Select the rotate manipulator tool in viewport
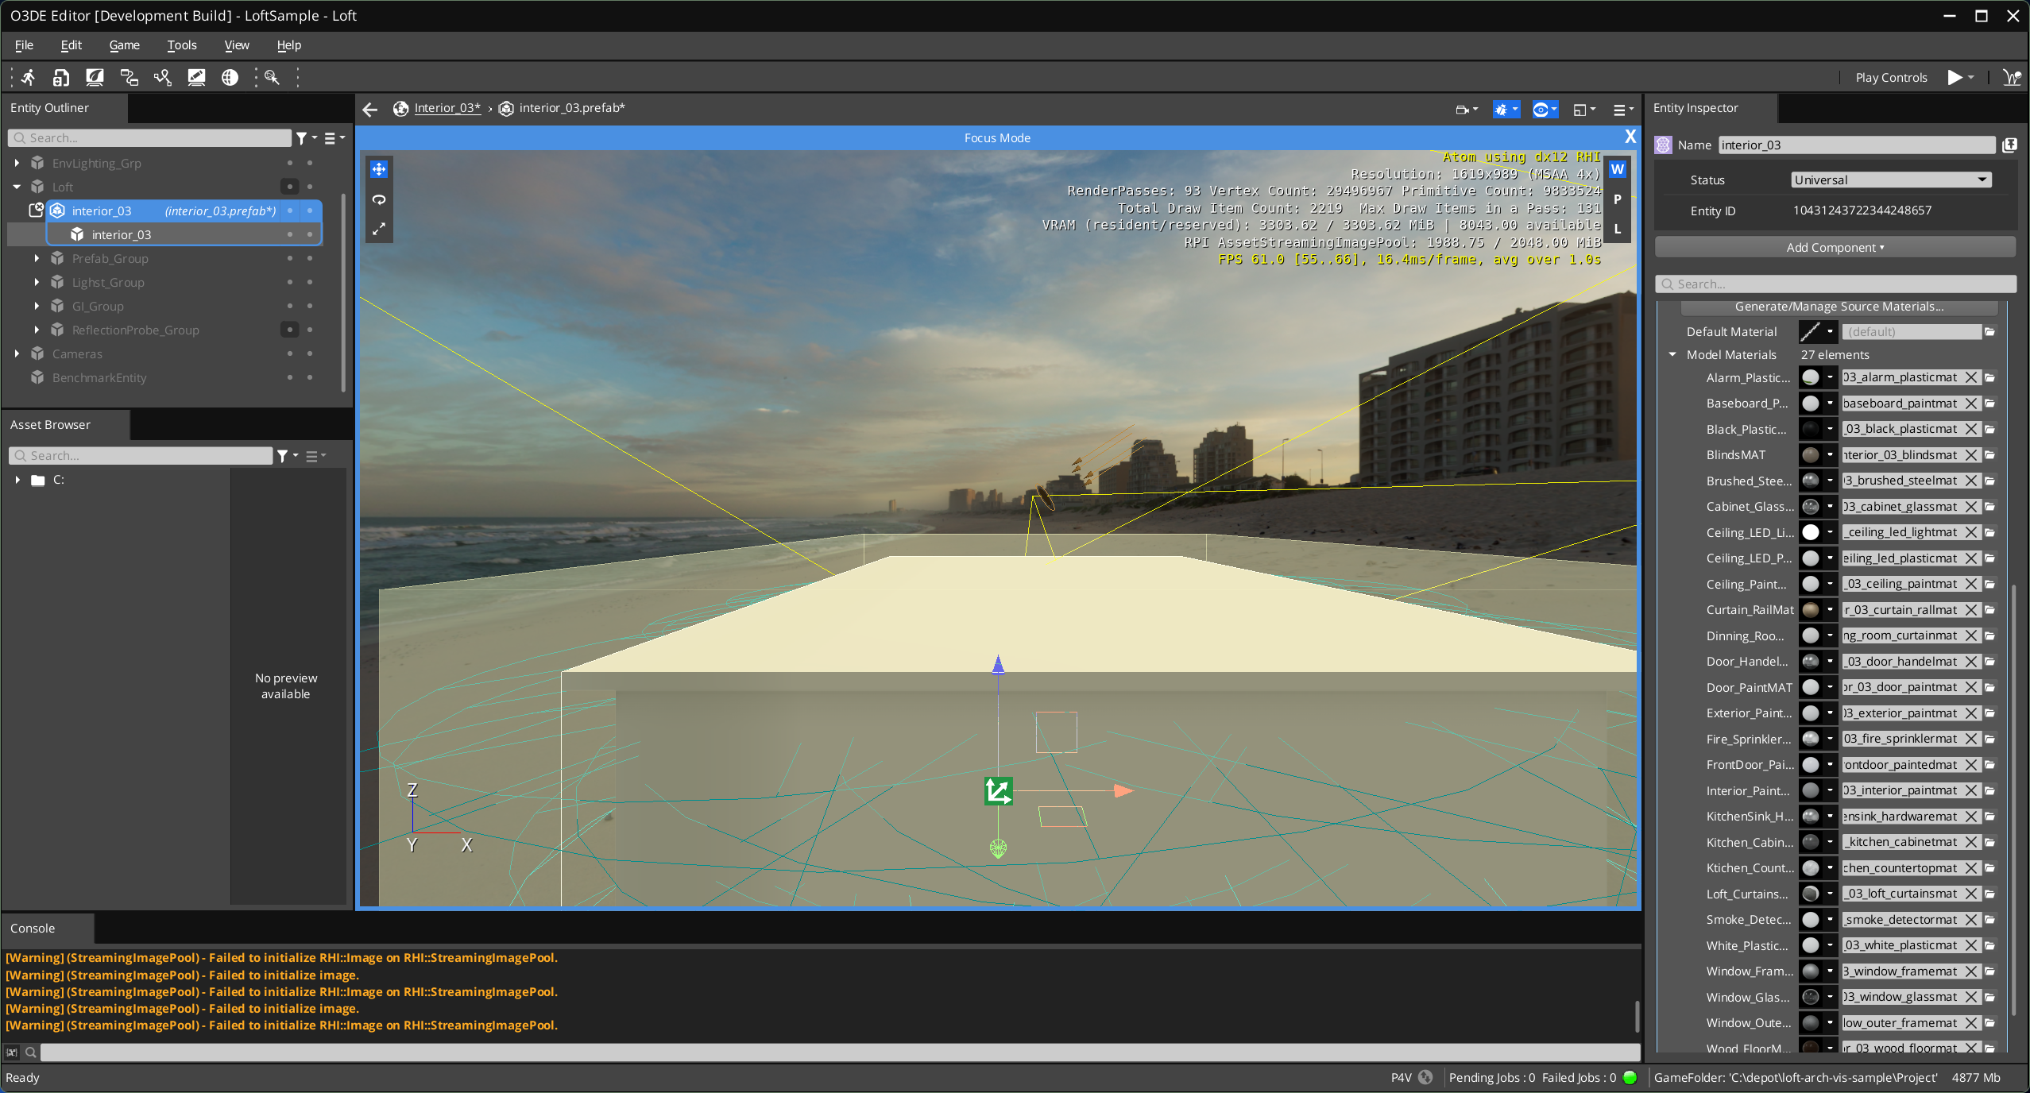This screenshot has height=1093, width=2030. click(379, 199)
